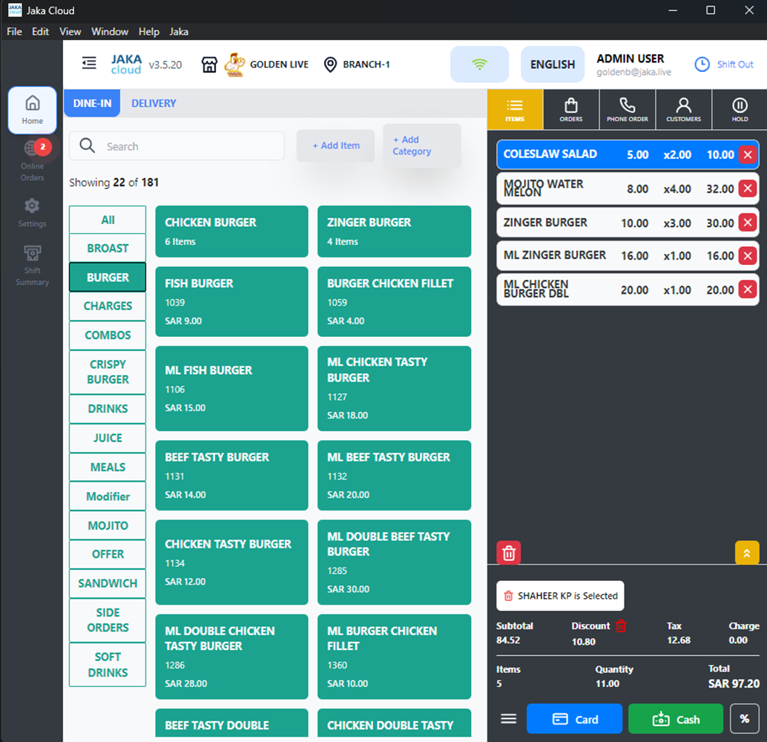Click the Wi-Fi connection status icon
This screenshot has width=767, height=742.
(x=479, y=65)
